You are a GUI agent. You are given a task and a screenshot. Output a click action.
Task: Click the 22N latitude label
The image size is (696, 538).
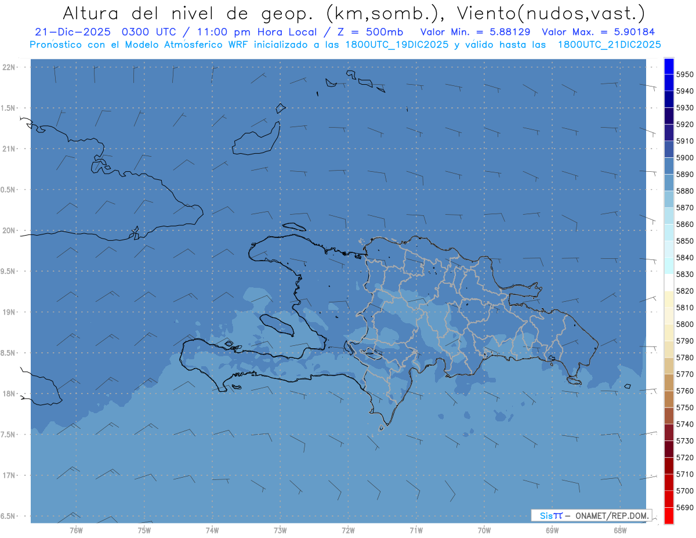10,67
